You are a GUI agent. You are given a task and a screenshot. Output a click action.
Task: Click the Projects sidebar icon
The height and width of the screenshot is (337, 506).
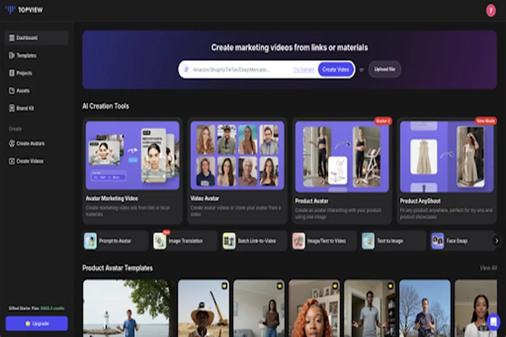pos(12,73)
